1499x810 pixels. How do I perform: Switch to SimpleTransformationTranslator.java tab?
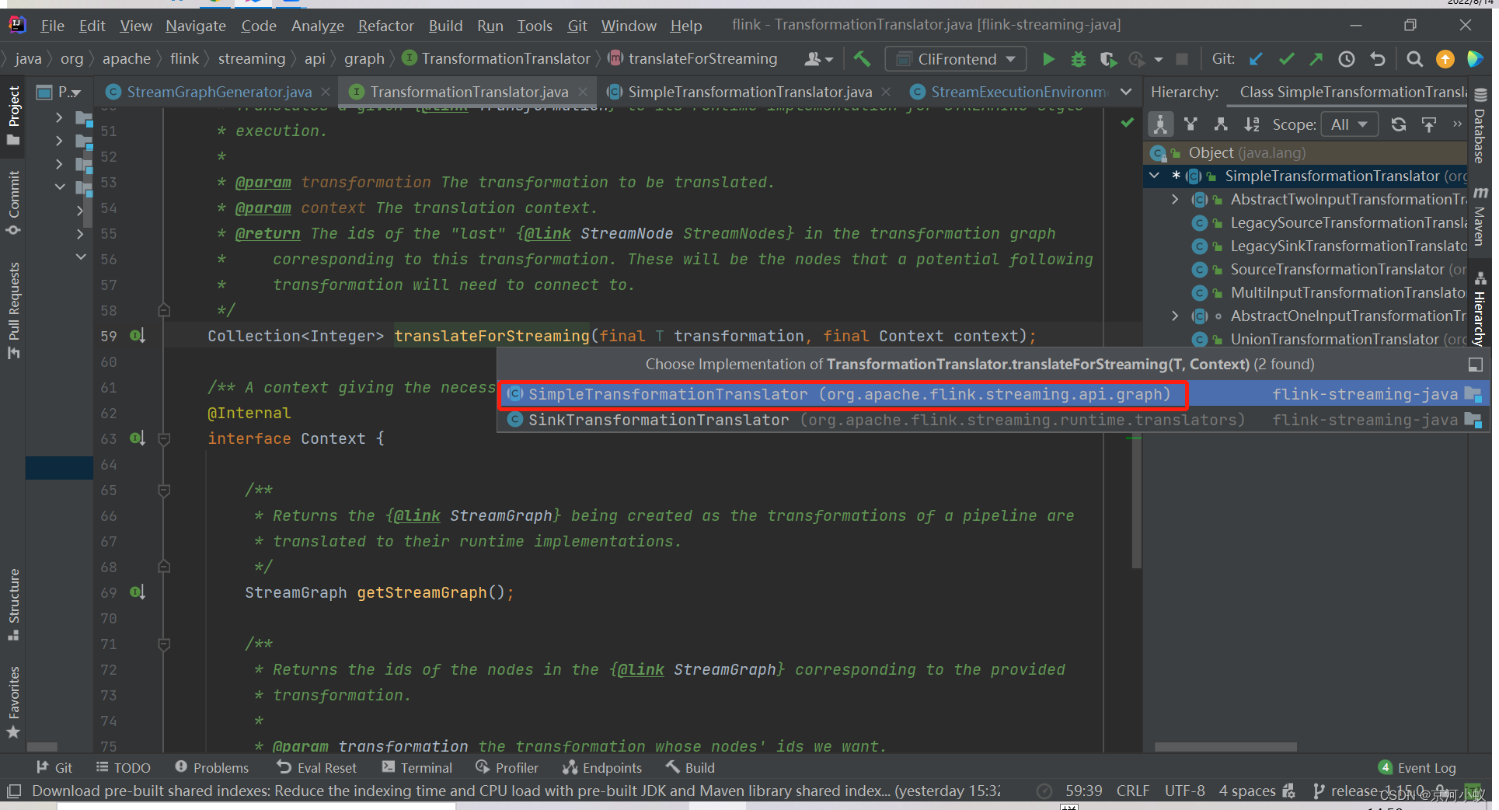[x=749, y=92]
